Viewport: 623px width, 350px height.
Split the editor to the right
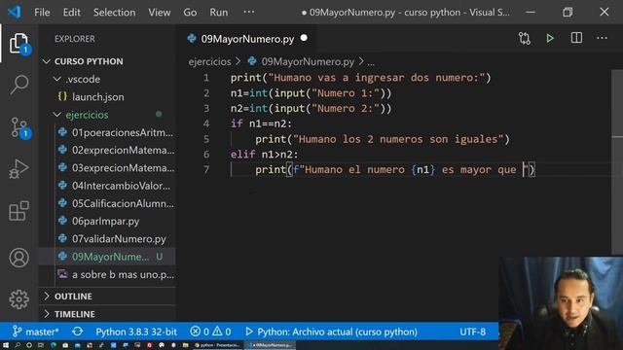coord(576,38)
